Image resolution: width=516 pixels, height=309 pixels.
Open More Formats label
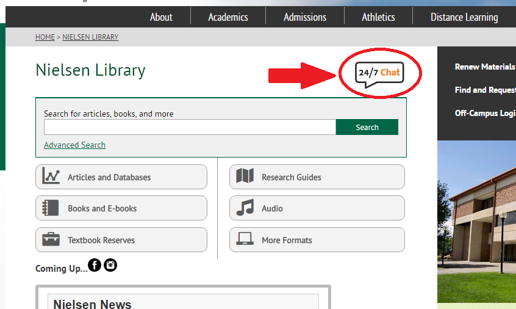(x=287, y=240)
